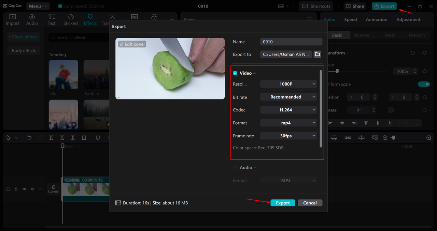Image resolution: width=437 pixels, height=231 pixels.
Task: Click the linkage chain icon
Action: click(348, 138)
